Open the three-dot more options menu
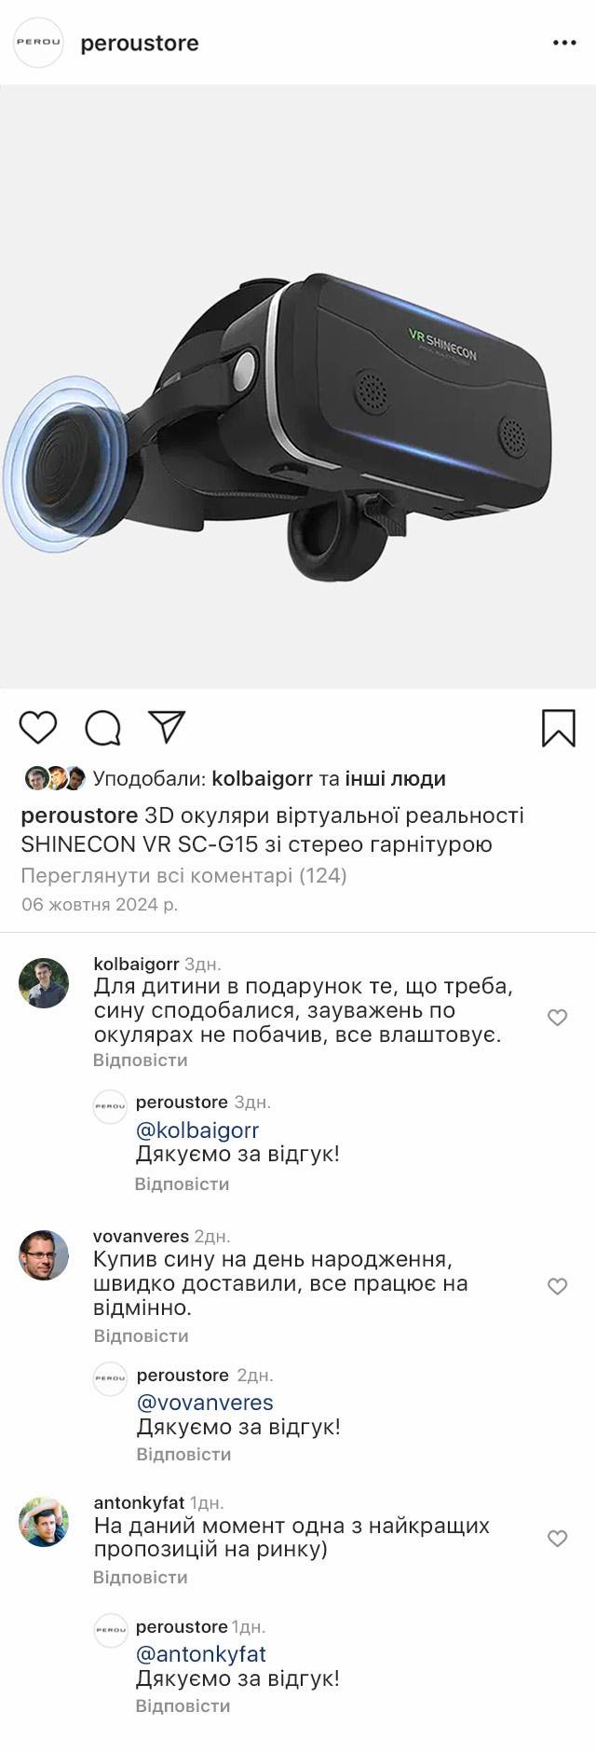Viewport: 596px width, 1753px height. (564, 44)
